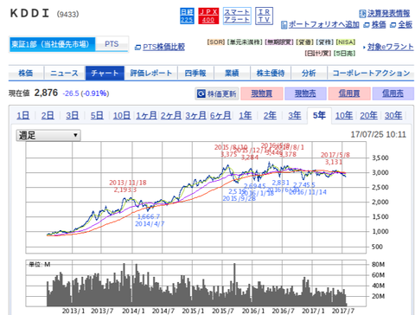Image resolution: width=415 pixels, height=315 pixels.
Task: Select the 東証1部 (当社優先市場) market tab
Action: 52,44
